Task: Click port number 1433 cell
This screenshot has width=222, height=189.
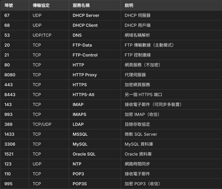Action: [x=10, y=134]
